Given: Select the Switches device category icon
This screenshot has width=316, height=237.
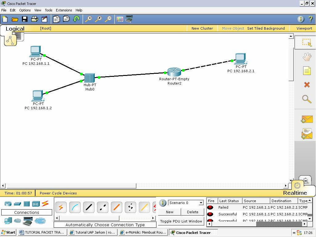Looking at the screenshot, I should pyautogui.click(x=17, y=204).
